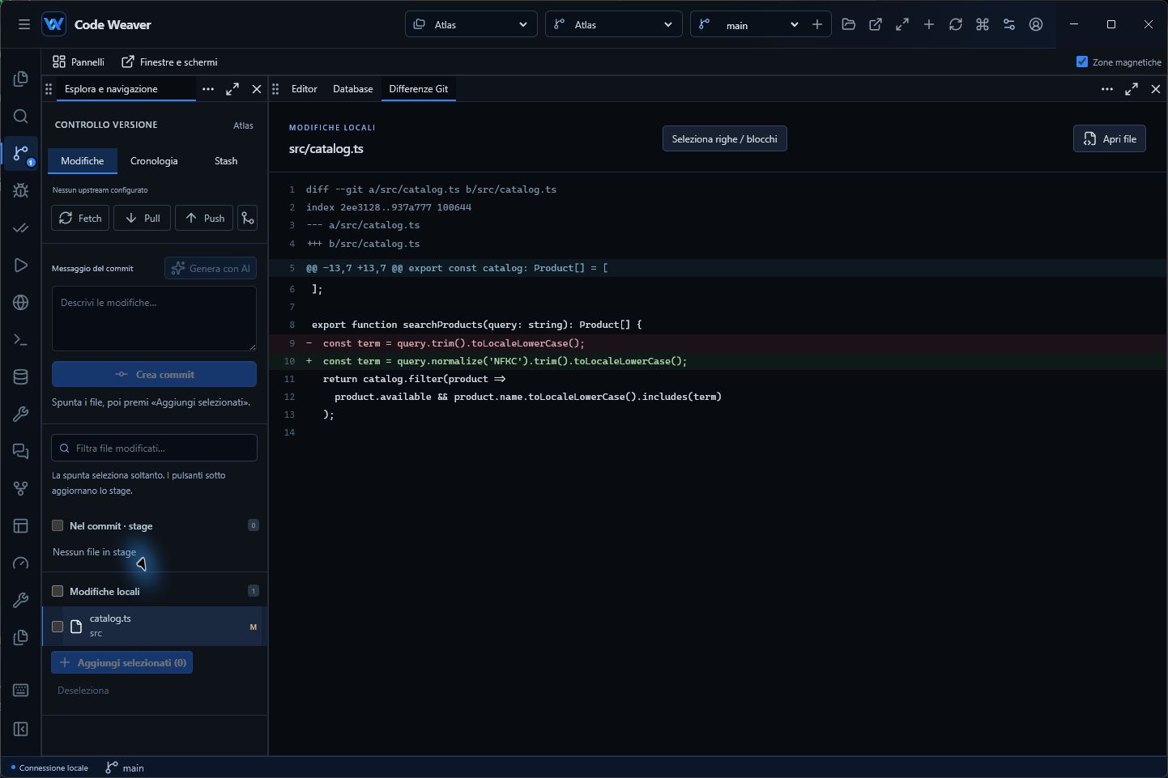Click the Fetch button
Screen dimensions: 1168x778
point(80,218)
